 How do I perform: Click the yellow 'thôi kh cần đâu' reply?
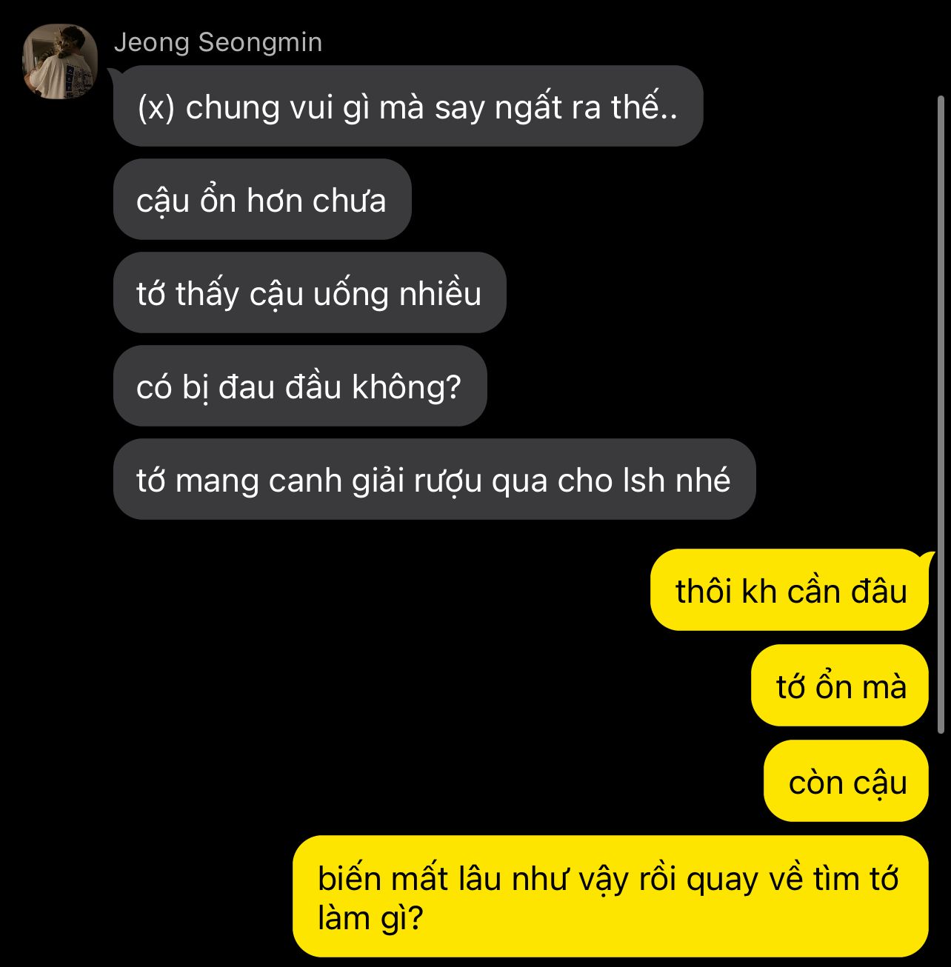[x=790, y=591]
